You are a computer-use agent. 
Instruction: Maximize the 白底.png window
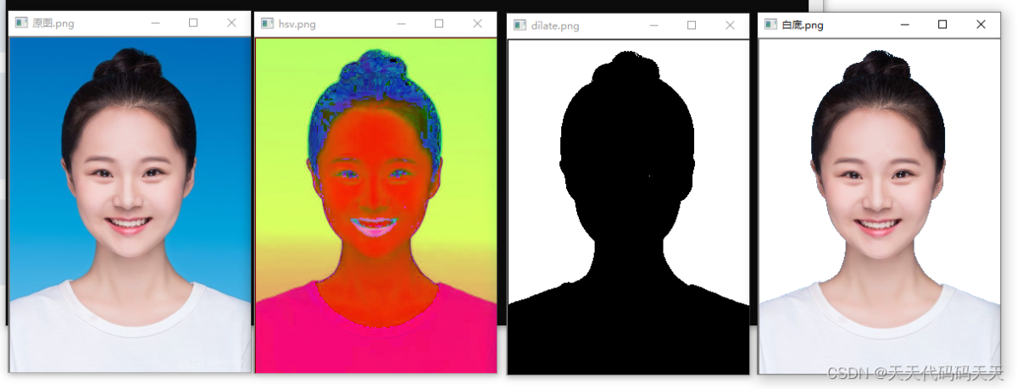coord(942,25)
